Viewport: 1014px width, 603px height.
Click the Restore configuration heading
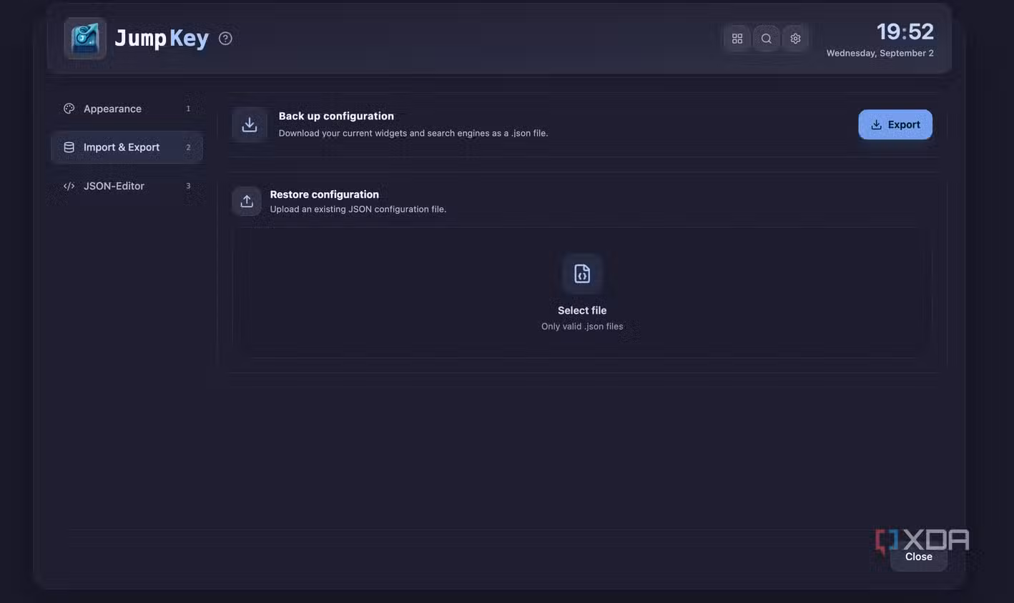[325, 194]
